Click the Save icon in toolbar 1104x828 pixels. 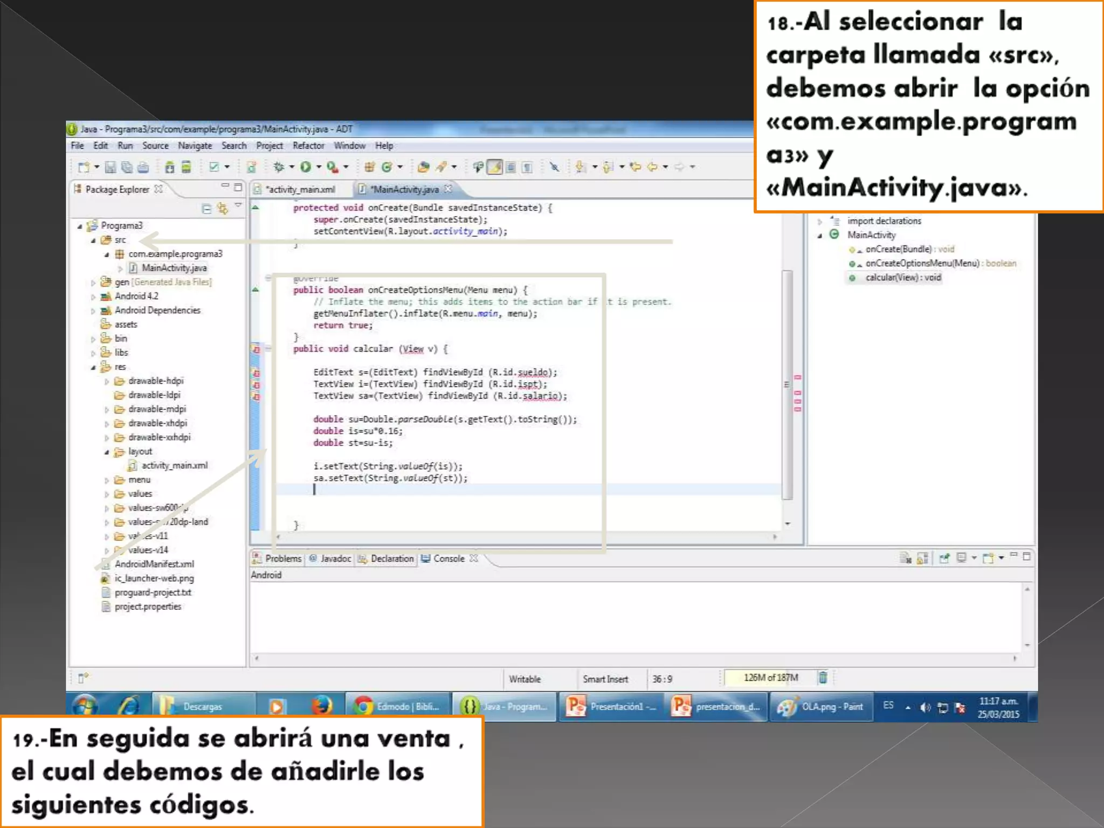tap(111, 167)
